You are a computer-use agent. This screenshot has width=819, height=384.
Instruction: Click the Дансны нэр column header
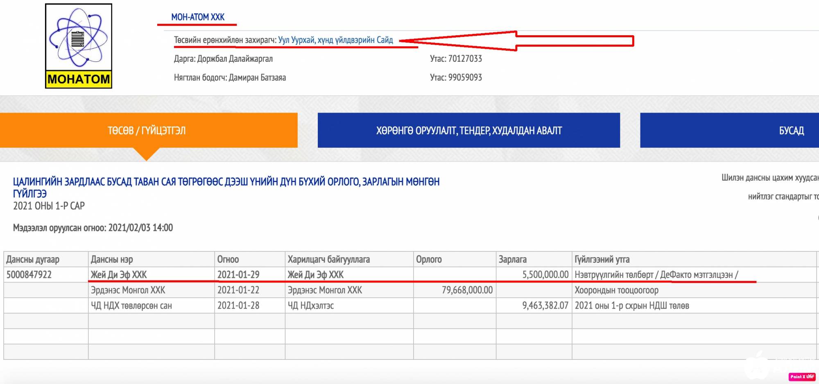(152, 260)
